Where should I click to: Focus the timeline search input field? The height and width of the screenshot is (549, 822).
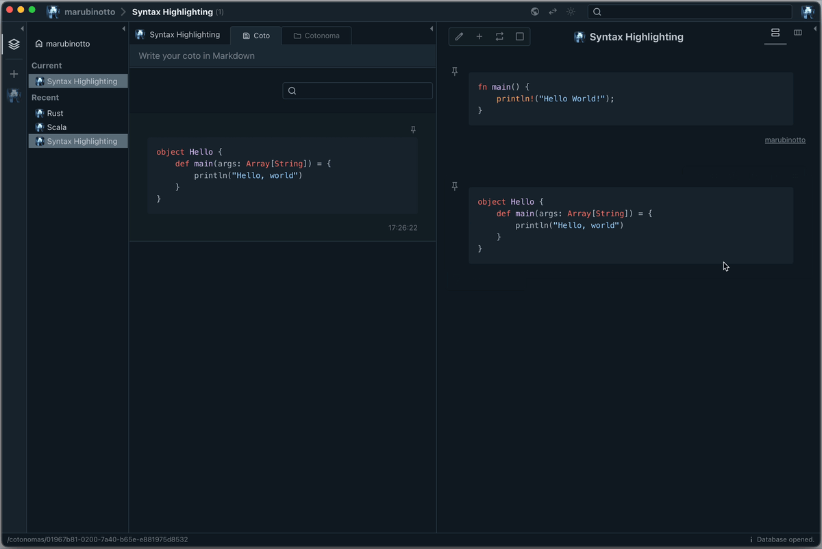(x=358, y=91)
